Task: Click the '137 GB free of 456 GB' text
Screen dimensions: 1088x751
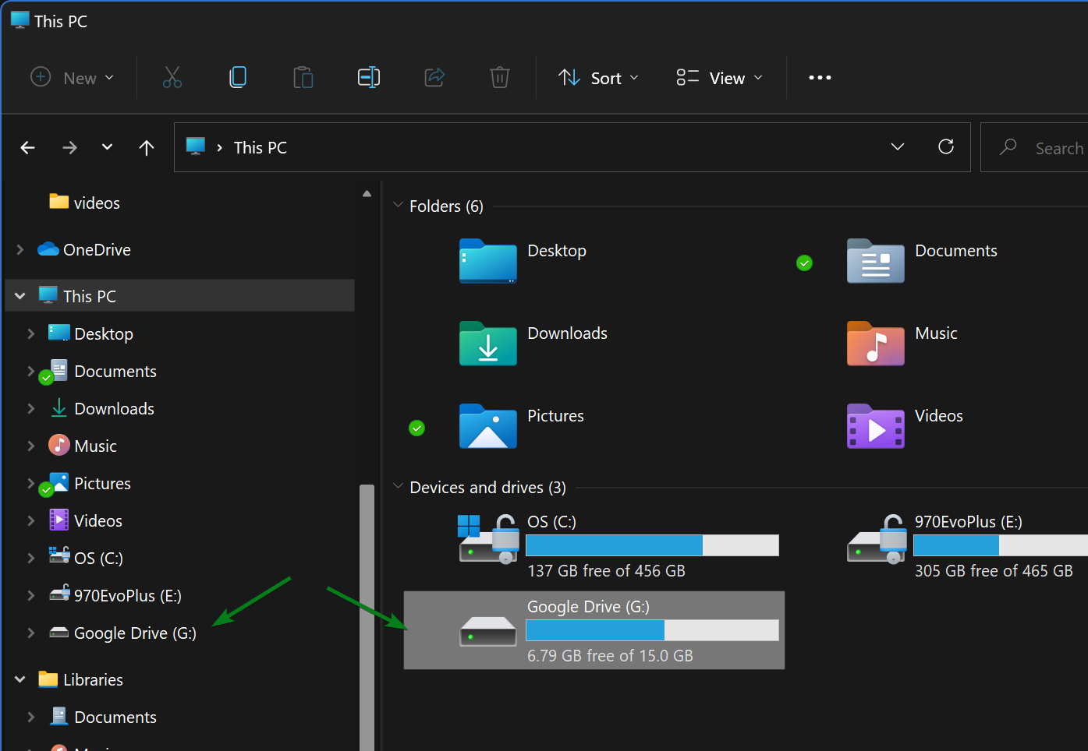Action: point(607,571)
